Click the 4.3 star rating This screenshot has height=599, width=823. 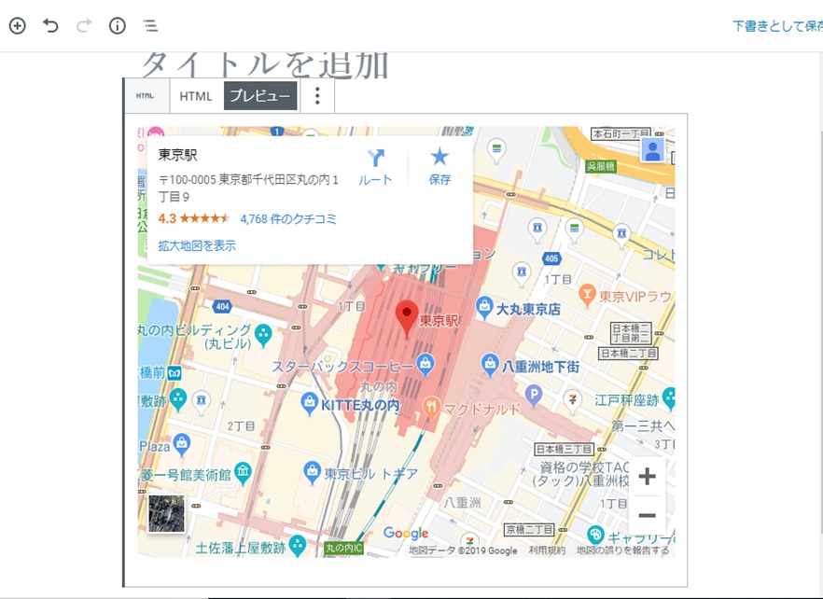194,218
